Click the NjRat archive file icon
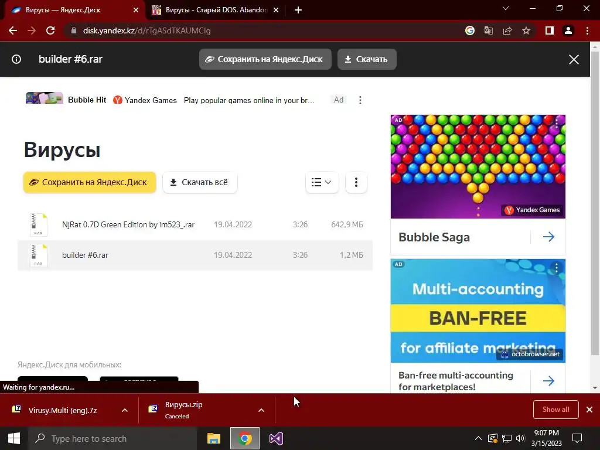The image size is (600, 450). (39, 224)
